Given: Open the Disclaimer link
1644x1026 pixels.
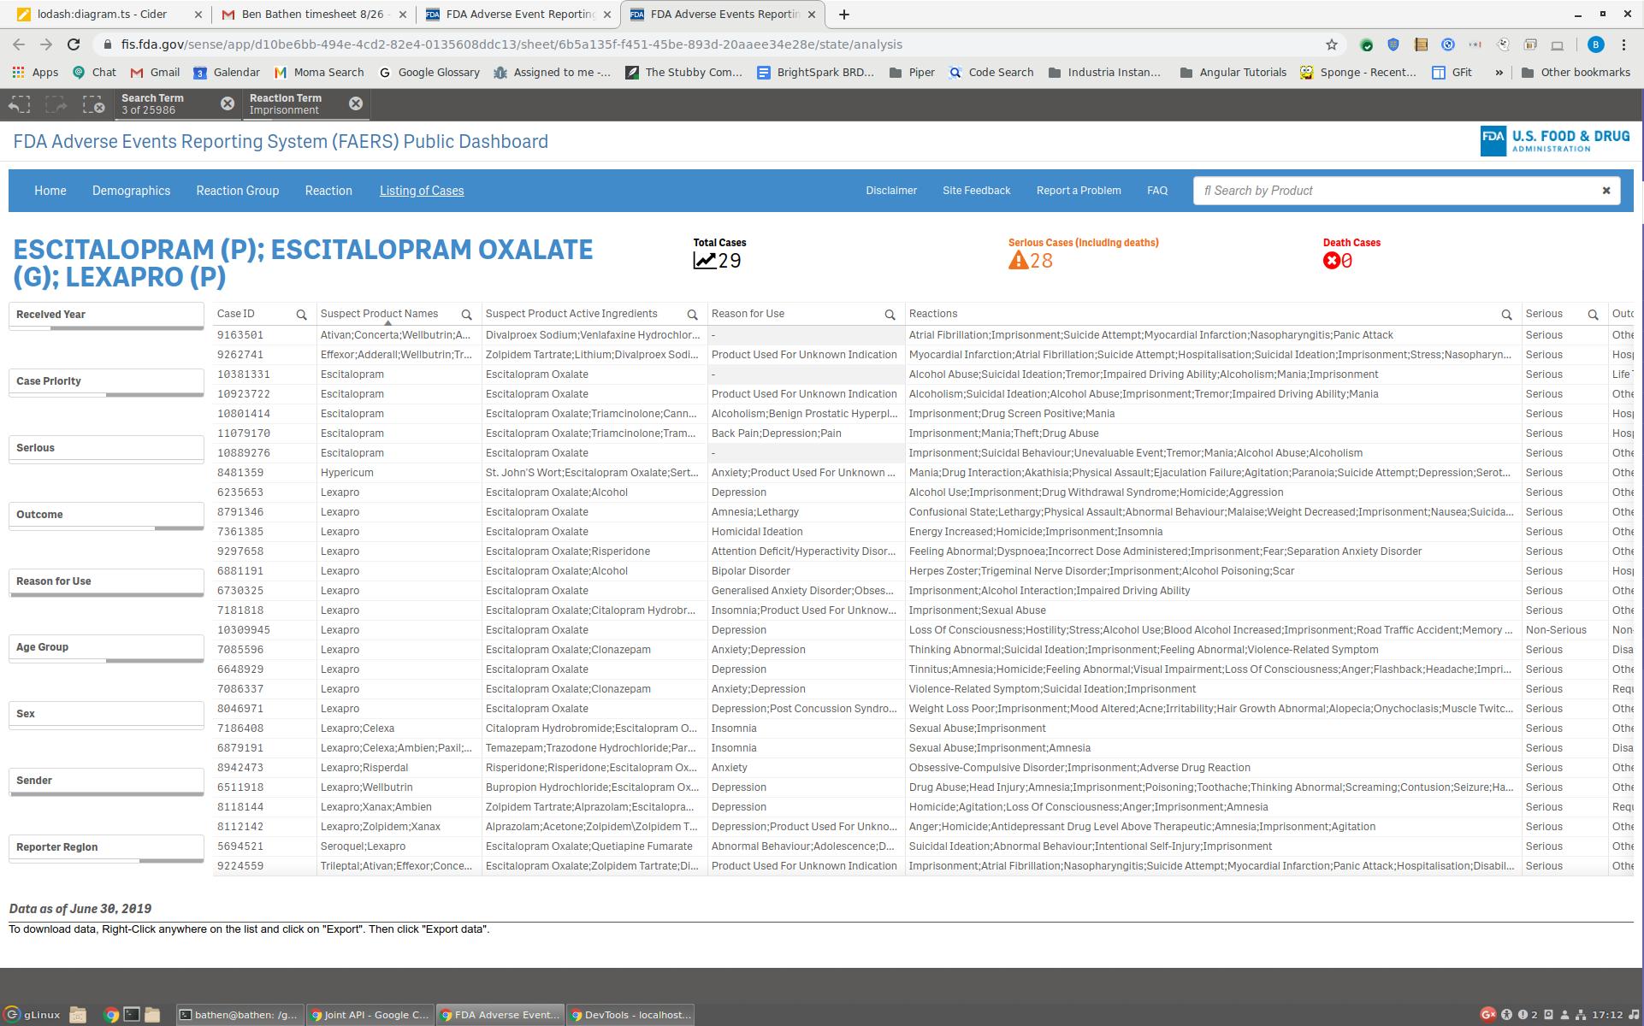Looking at the screenshot, I should pyautogui.click(x=890, y=191).
